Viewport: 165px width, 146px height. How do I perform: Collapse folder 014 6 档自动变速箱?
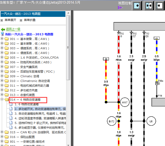pyautogui.click(x=2, y=99)
